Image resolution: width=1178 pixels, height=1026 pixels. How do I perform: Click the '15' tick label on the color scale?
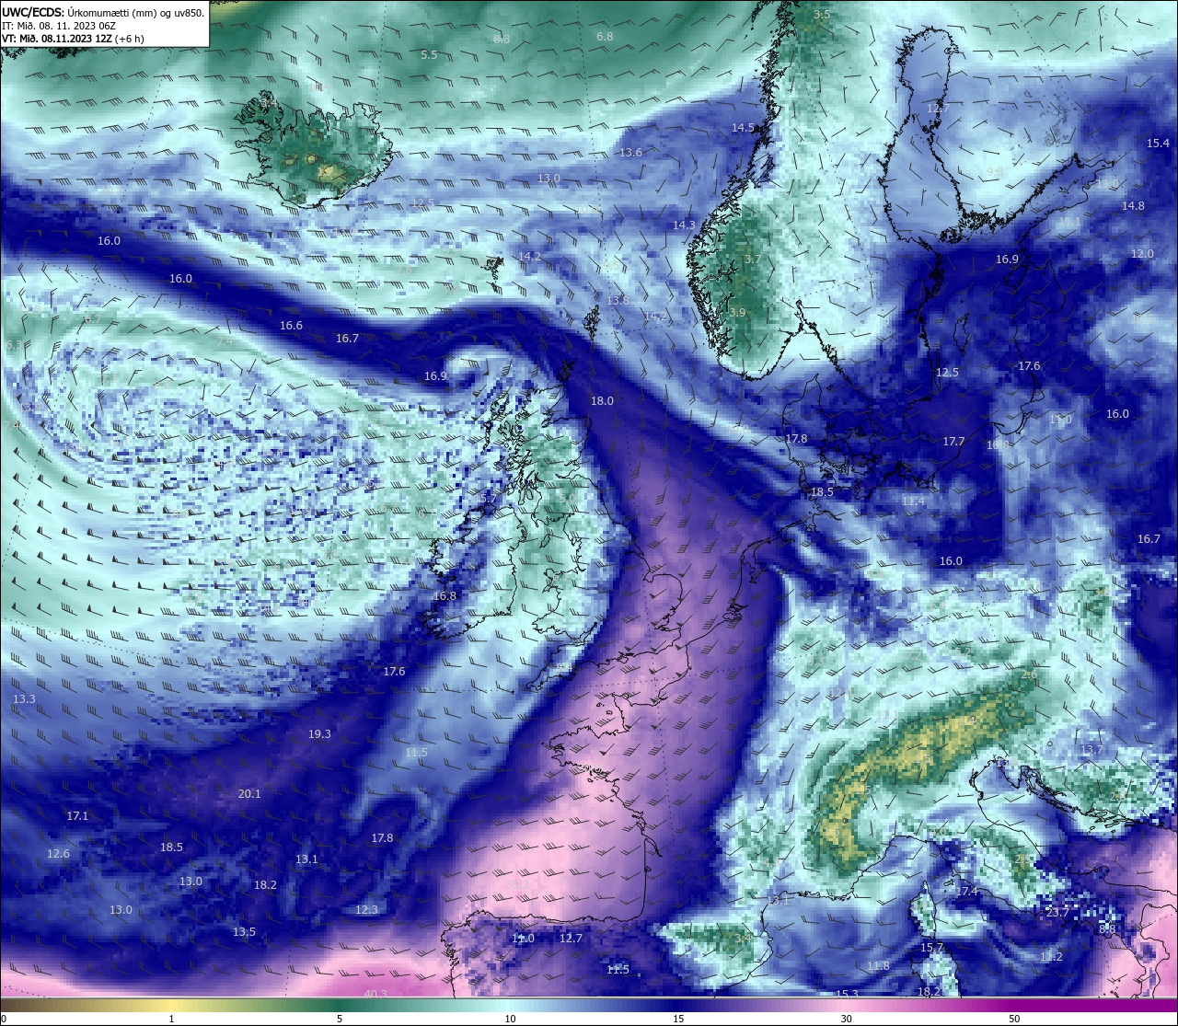point(678,1019)
